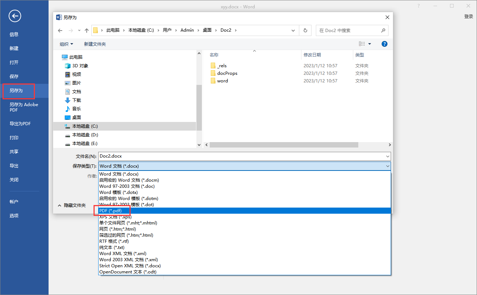Select the 3D 对象 folder in navigation pane
477x295 pixels.
click(80, 66)
